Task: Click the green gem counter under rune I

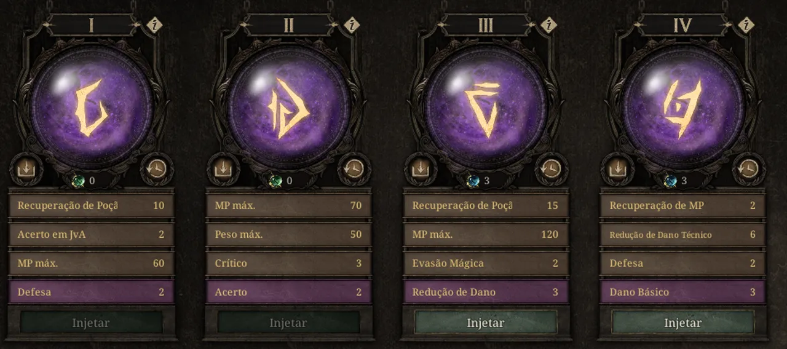Action: [84, 181]
